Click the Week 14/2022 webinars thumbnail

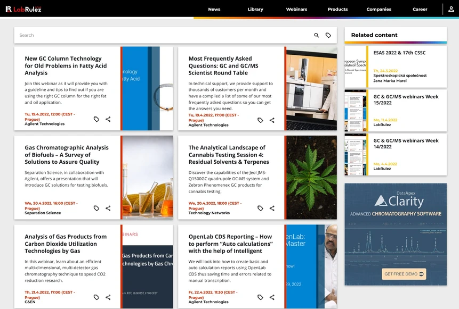(356, 154)
